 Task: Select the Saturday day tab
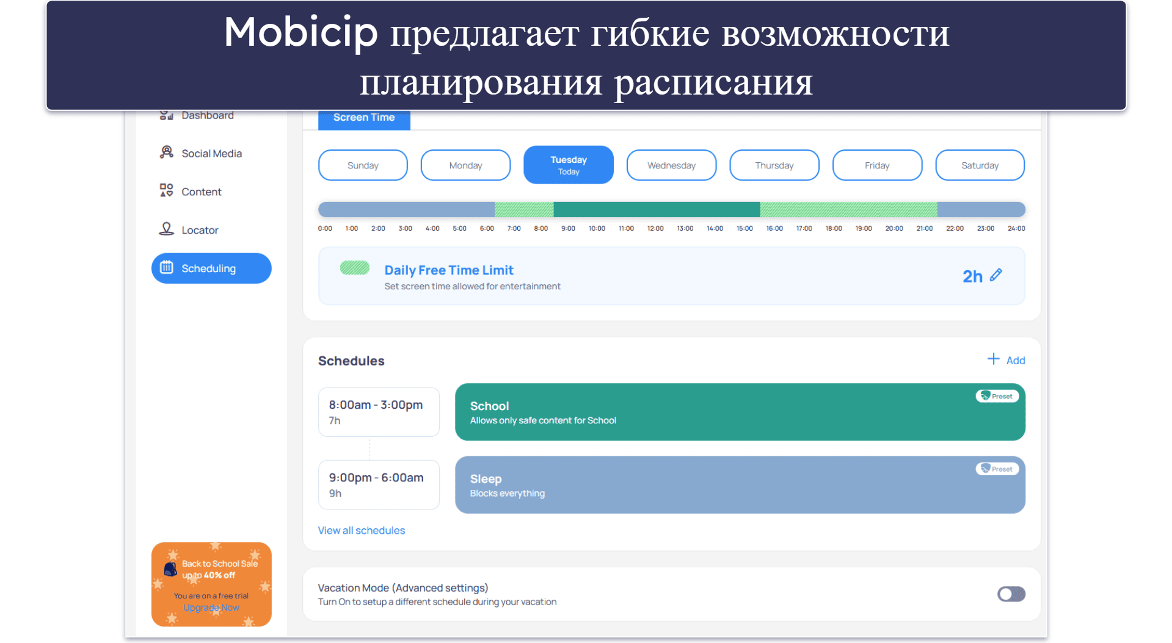point(980,165)
